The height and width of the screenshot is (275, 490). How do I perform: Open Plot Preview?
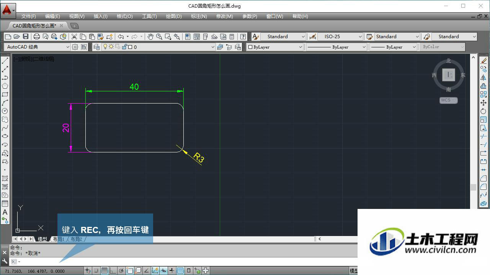tap(46, 37)
